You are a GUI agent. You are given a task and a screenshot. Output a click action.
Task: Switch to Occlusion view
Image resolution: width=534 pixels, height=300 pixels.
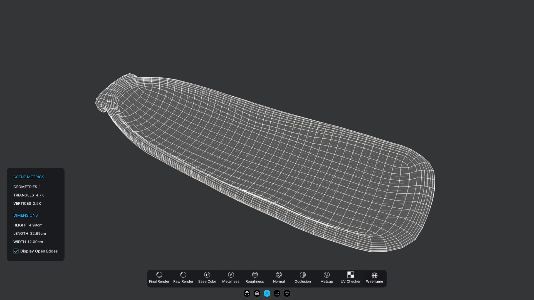coord(303,278)
